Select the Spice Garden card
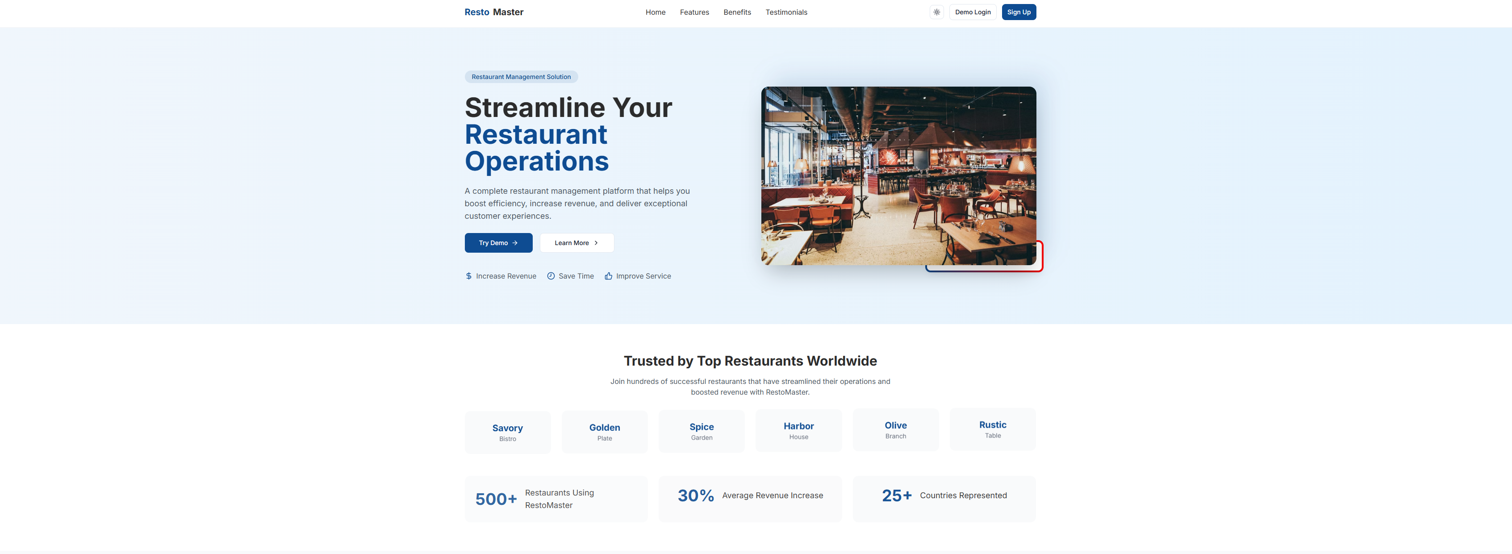Screen dimensions: 1512x554 point(702,431)
